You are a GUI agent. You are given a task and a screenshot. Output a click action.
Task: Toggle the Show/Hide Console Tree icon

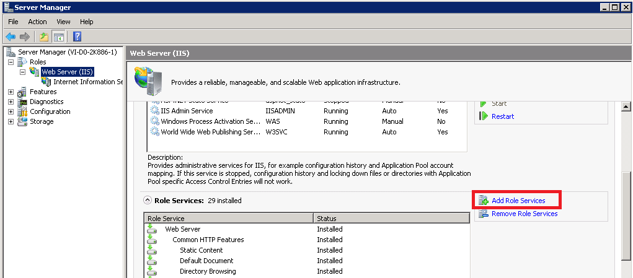[58, 37]
